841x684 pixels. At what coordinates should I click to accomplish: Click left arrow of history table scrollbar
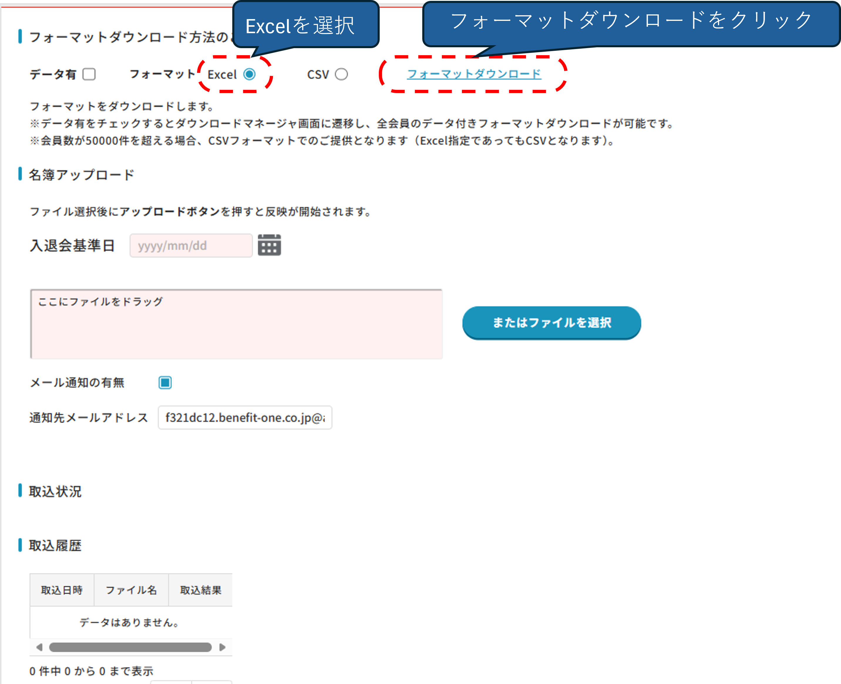pos(39,647)
